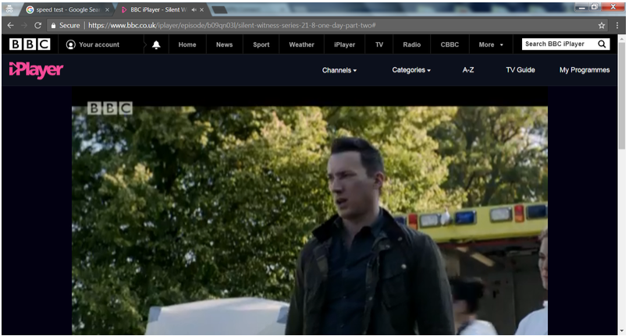Open the A-Z programme list
The width and height of the screenshot is (629, 336).
(468, 69)
